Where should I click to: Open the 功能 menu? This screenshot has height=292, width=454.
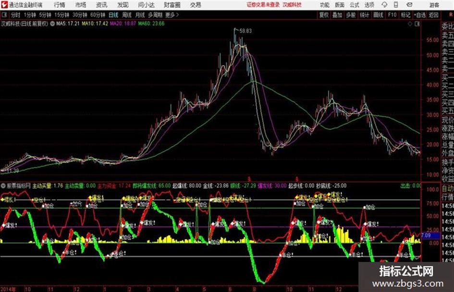click(x=325, y=5)
